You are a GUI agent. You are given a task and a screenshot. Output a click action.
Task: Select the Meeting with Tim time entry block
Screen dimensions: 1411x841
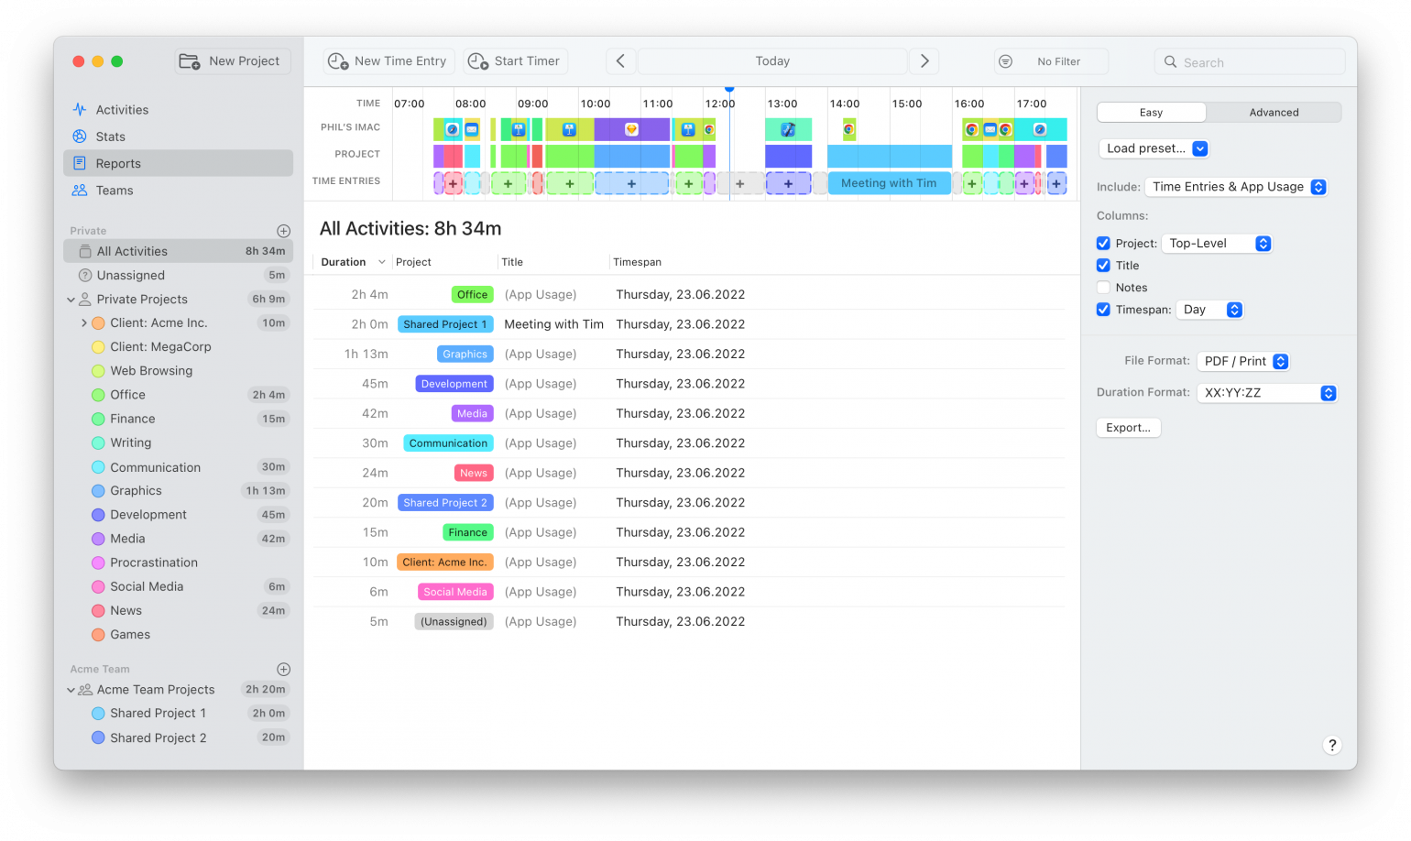coord(888,182)
